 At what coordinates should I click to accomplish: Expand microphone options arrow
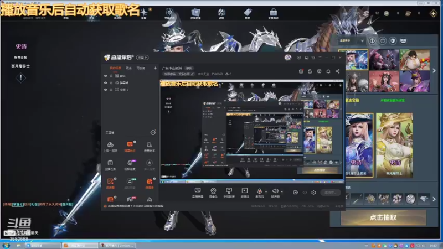point(266,191)
